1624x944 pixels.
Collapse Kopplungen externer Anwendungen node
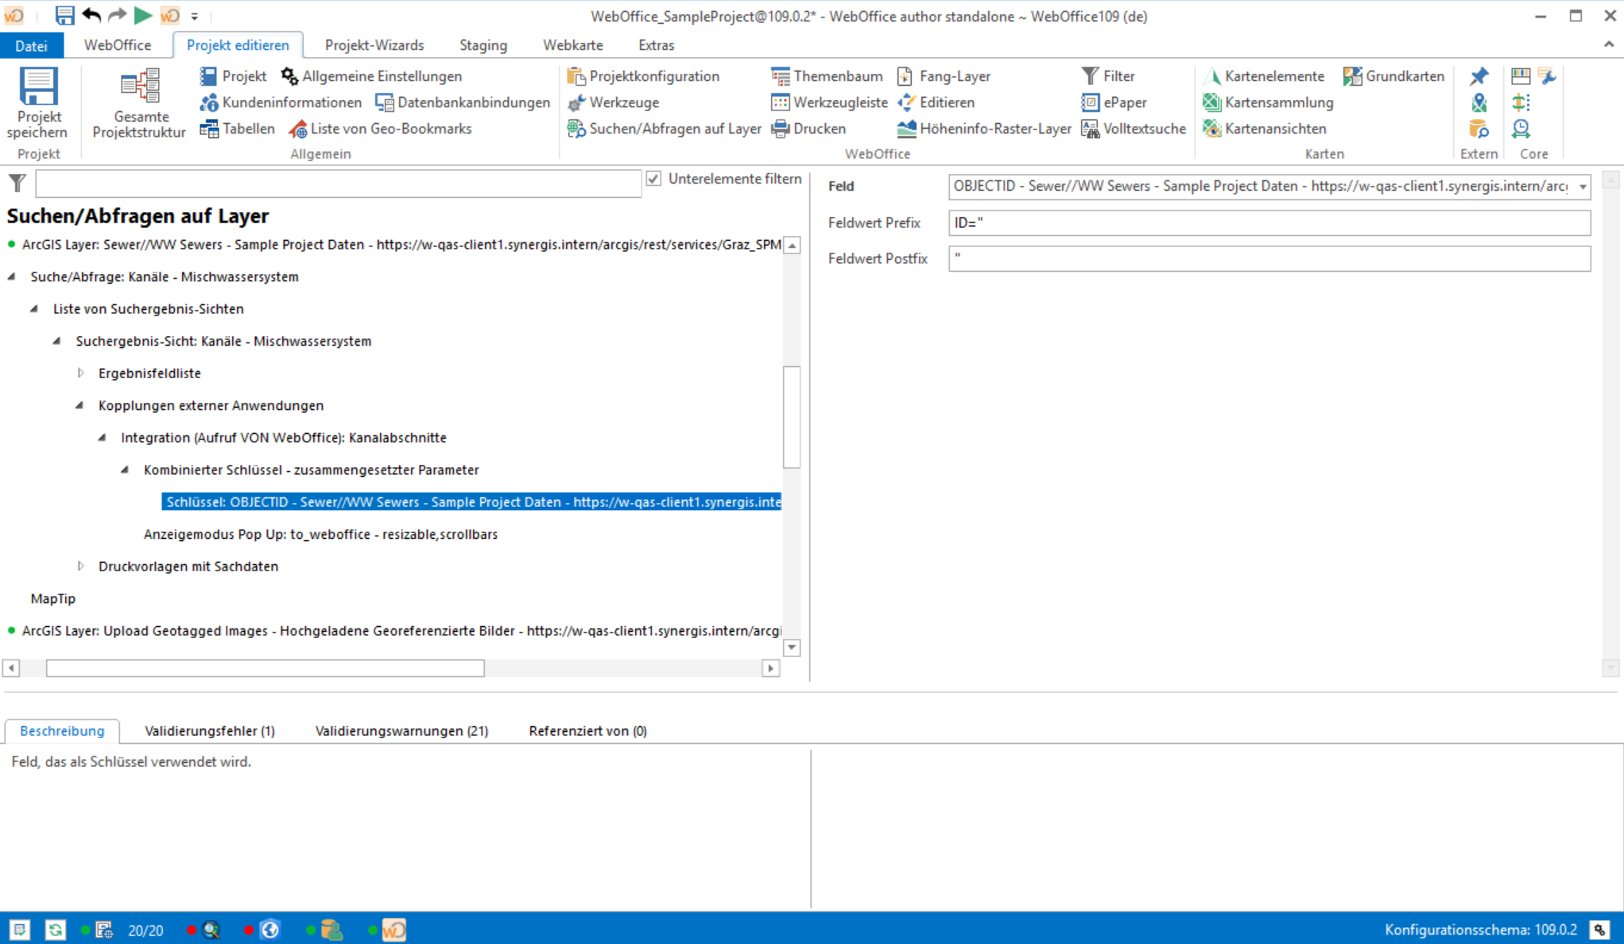(x=79, y=405)
